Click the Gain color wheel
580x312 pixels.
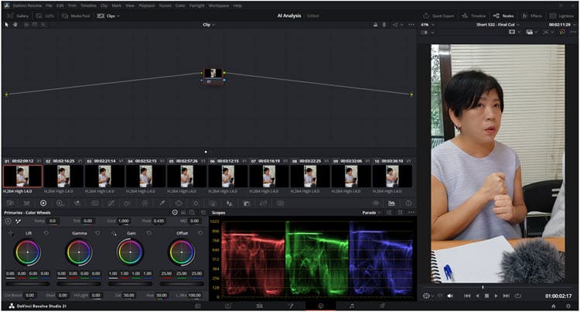pos(130,252)
